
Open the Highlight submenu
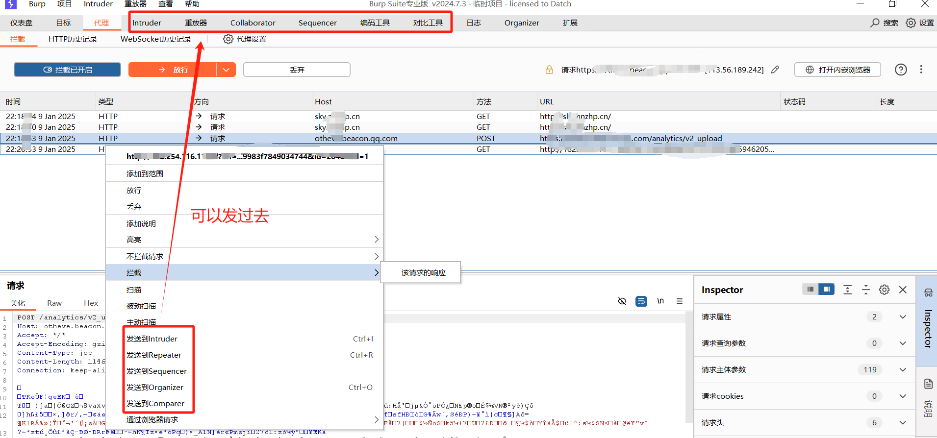point(244,240)
